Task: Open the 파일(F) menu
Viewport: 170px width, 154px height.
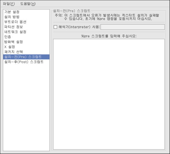Action: 9,4
